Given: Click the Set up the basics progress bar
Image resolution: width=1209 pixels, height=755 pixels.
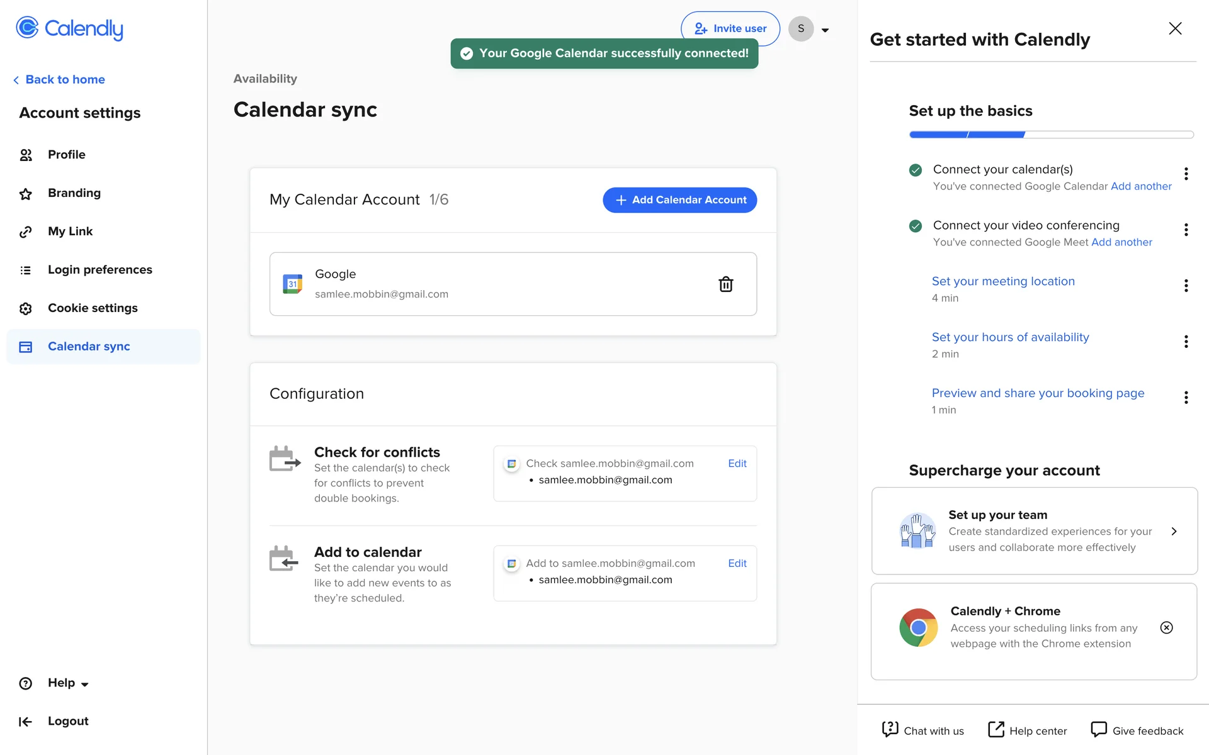Looking at the screenshot, I should click(x=1051, y=135).
